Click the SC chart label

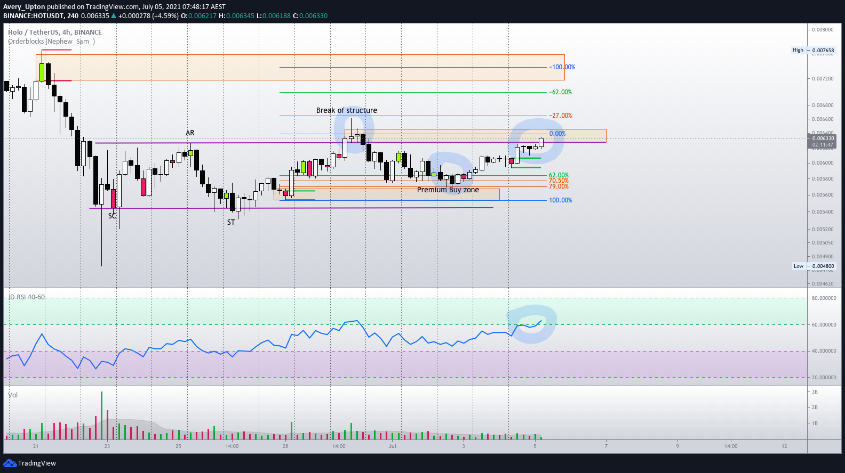tap(112, 216)
